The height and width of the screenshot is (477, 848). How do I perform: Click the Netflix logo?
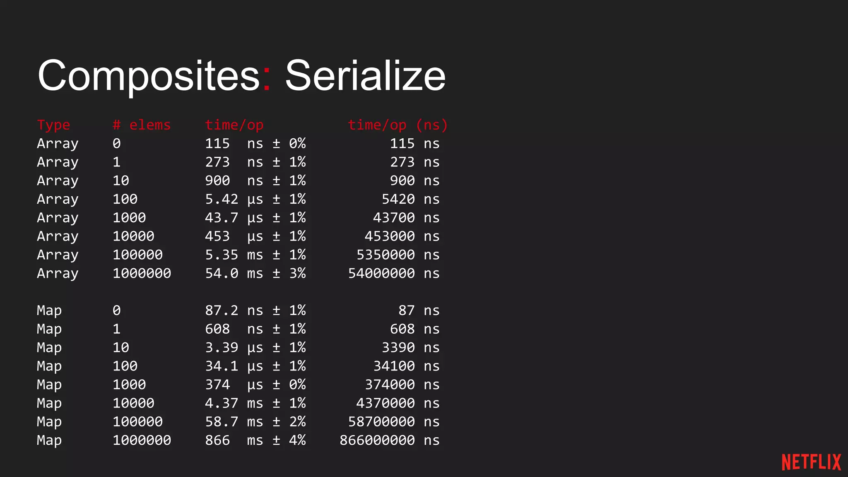coord(811,462)
